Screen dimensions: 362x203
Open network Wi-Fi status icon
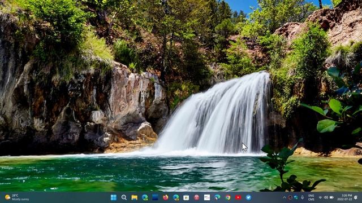[x=320, y=197]
